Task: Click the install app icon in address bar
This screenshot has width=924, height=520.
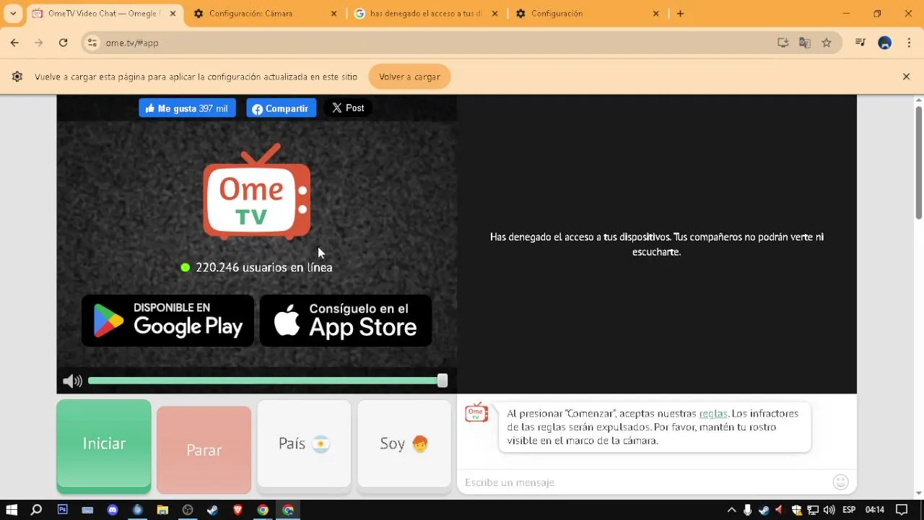Action: tap(783, 43)
